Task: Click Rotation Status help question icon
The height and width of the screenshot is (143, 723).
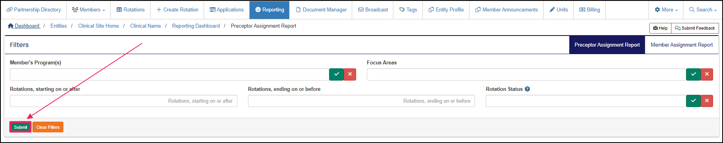Action: click(527, 89)
